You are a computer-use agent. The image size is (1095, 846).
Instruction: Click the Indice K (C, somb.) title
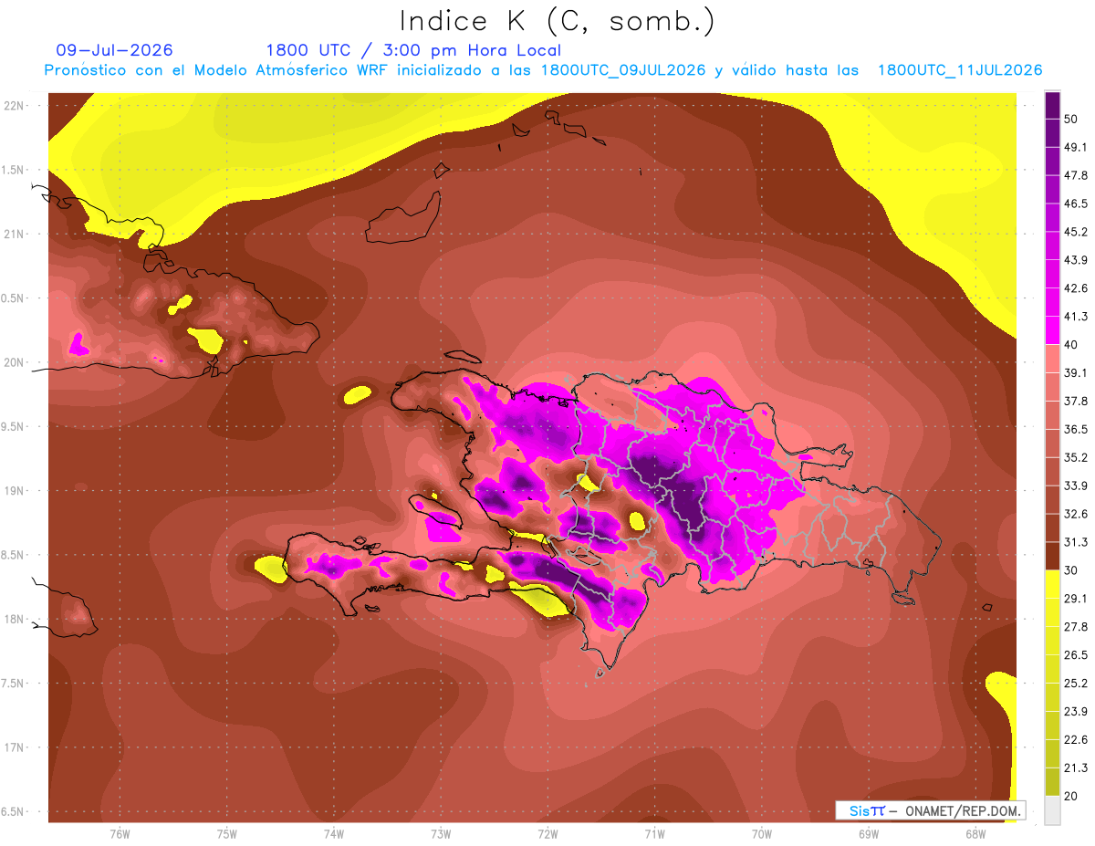point(558,21)
